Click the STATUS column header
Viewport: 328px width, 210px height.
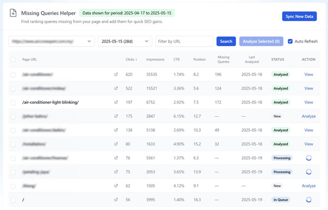[278, 59]
